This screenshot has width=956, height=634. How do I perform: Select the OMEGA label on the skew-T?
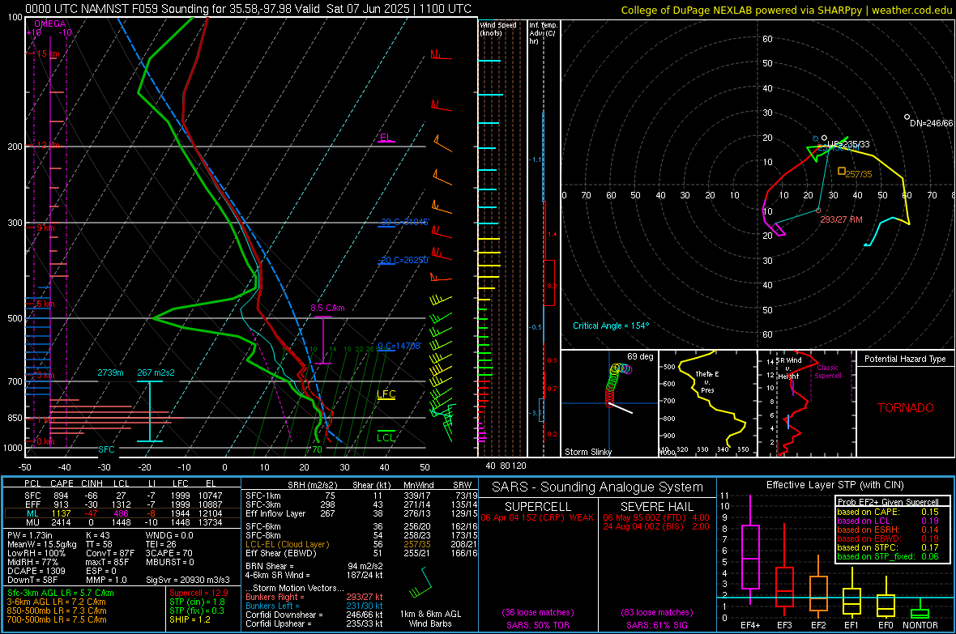(x=50, y=23)
